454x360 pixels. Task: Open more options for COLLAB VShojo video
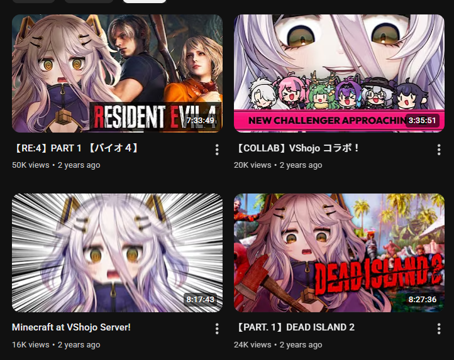(439, 150)
